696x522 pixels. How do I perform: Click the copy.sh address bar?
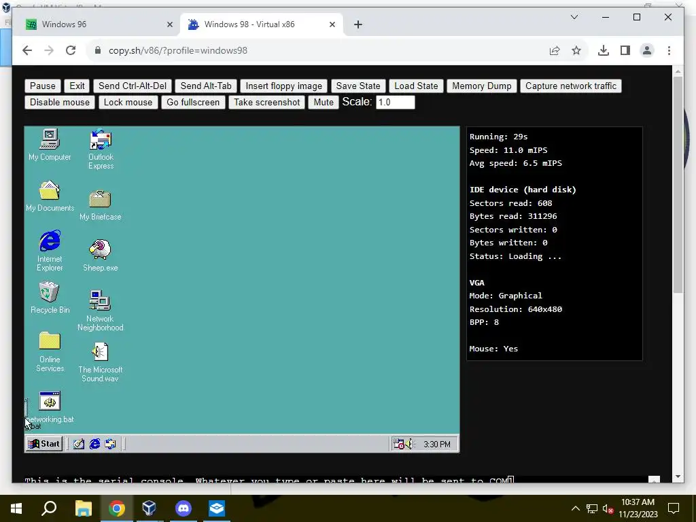click(x=319, y=50)
